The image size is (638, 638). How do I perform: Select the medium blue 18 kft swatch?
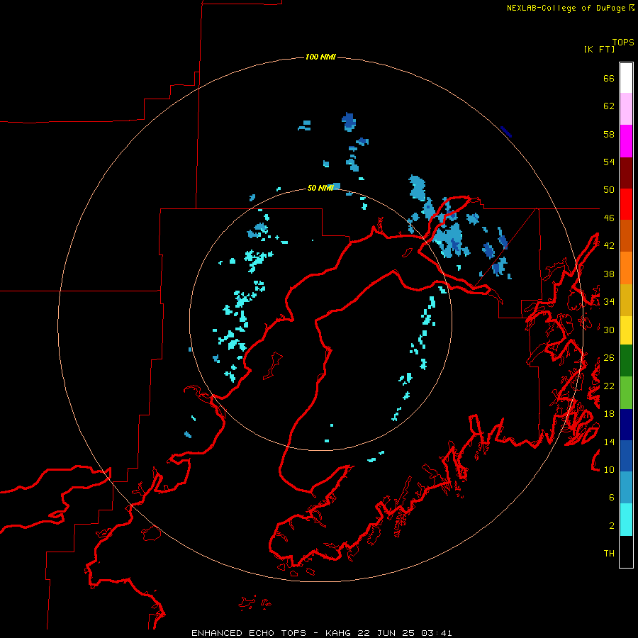click(x=626, y=456)
